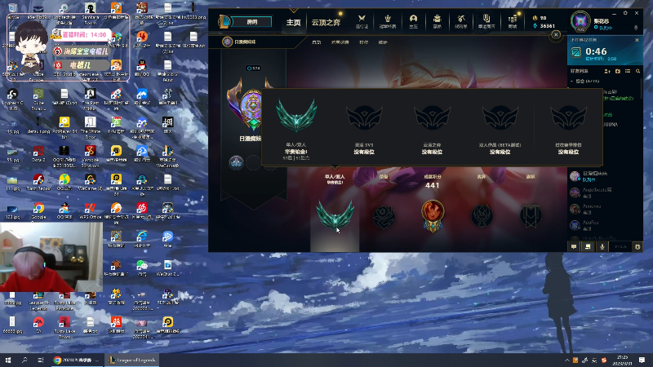
Task: Click the Windows Start button
Action: pos(8,360)
